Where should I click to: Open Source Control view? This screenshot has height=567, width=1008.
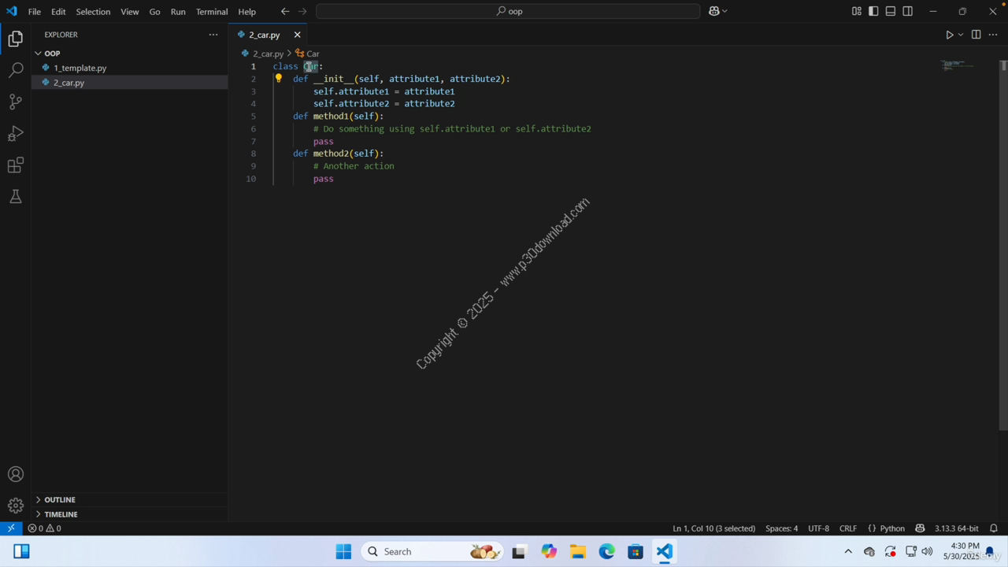click(16, 102)
